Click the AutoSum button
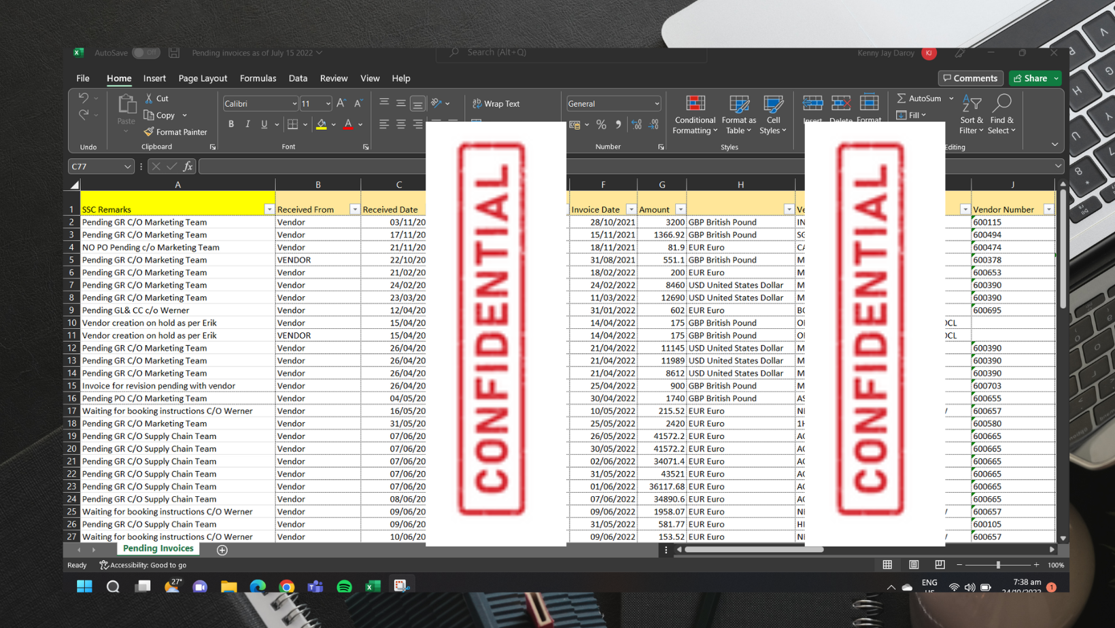1115x628 pixels. (x=919, y=99)
